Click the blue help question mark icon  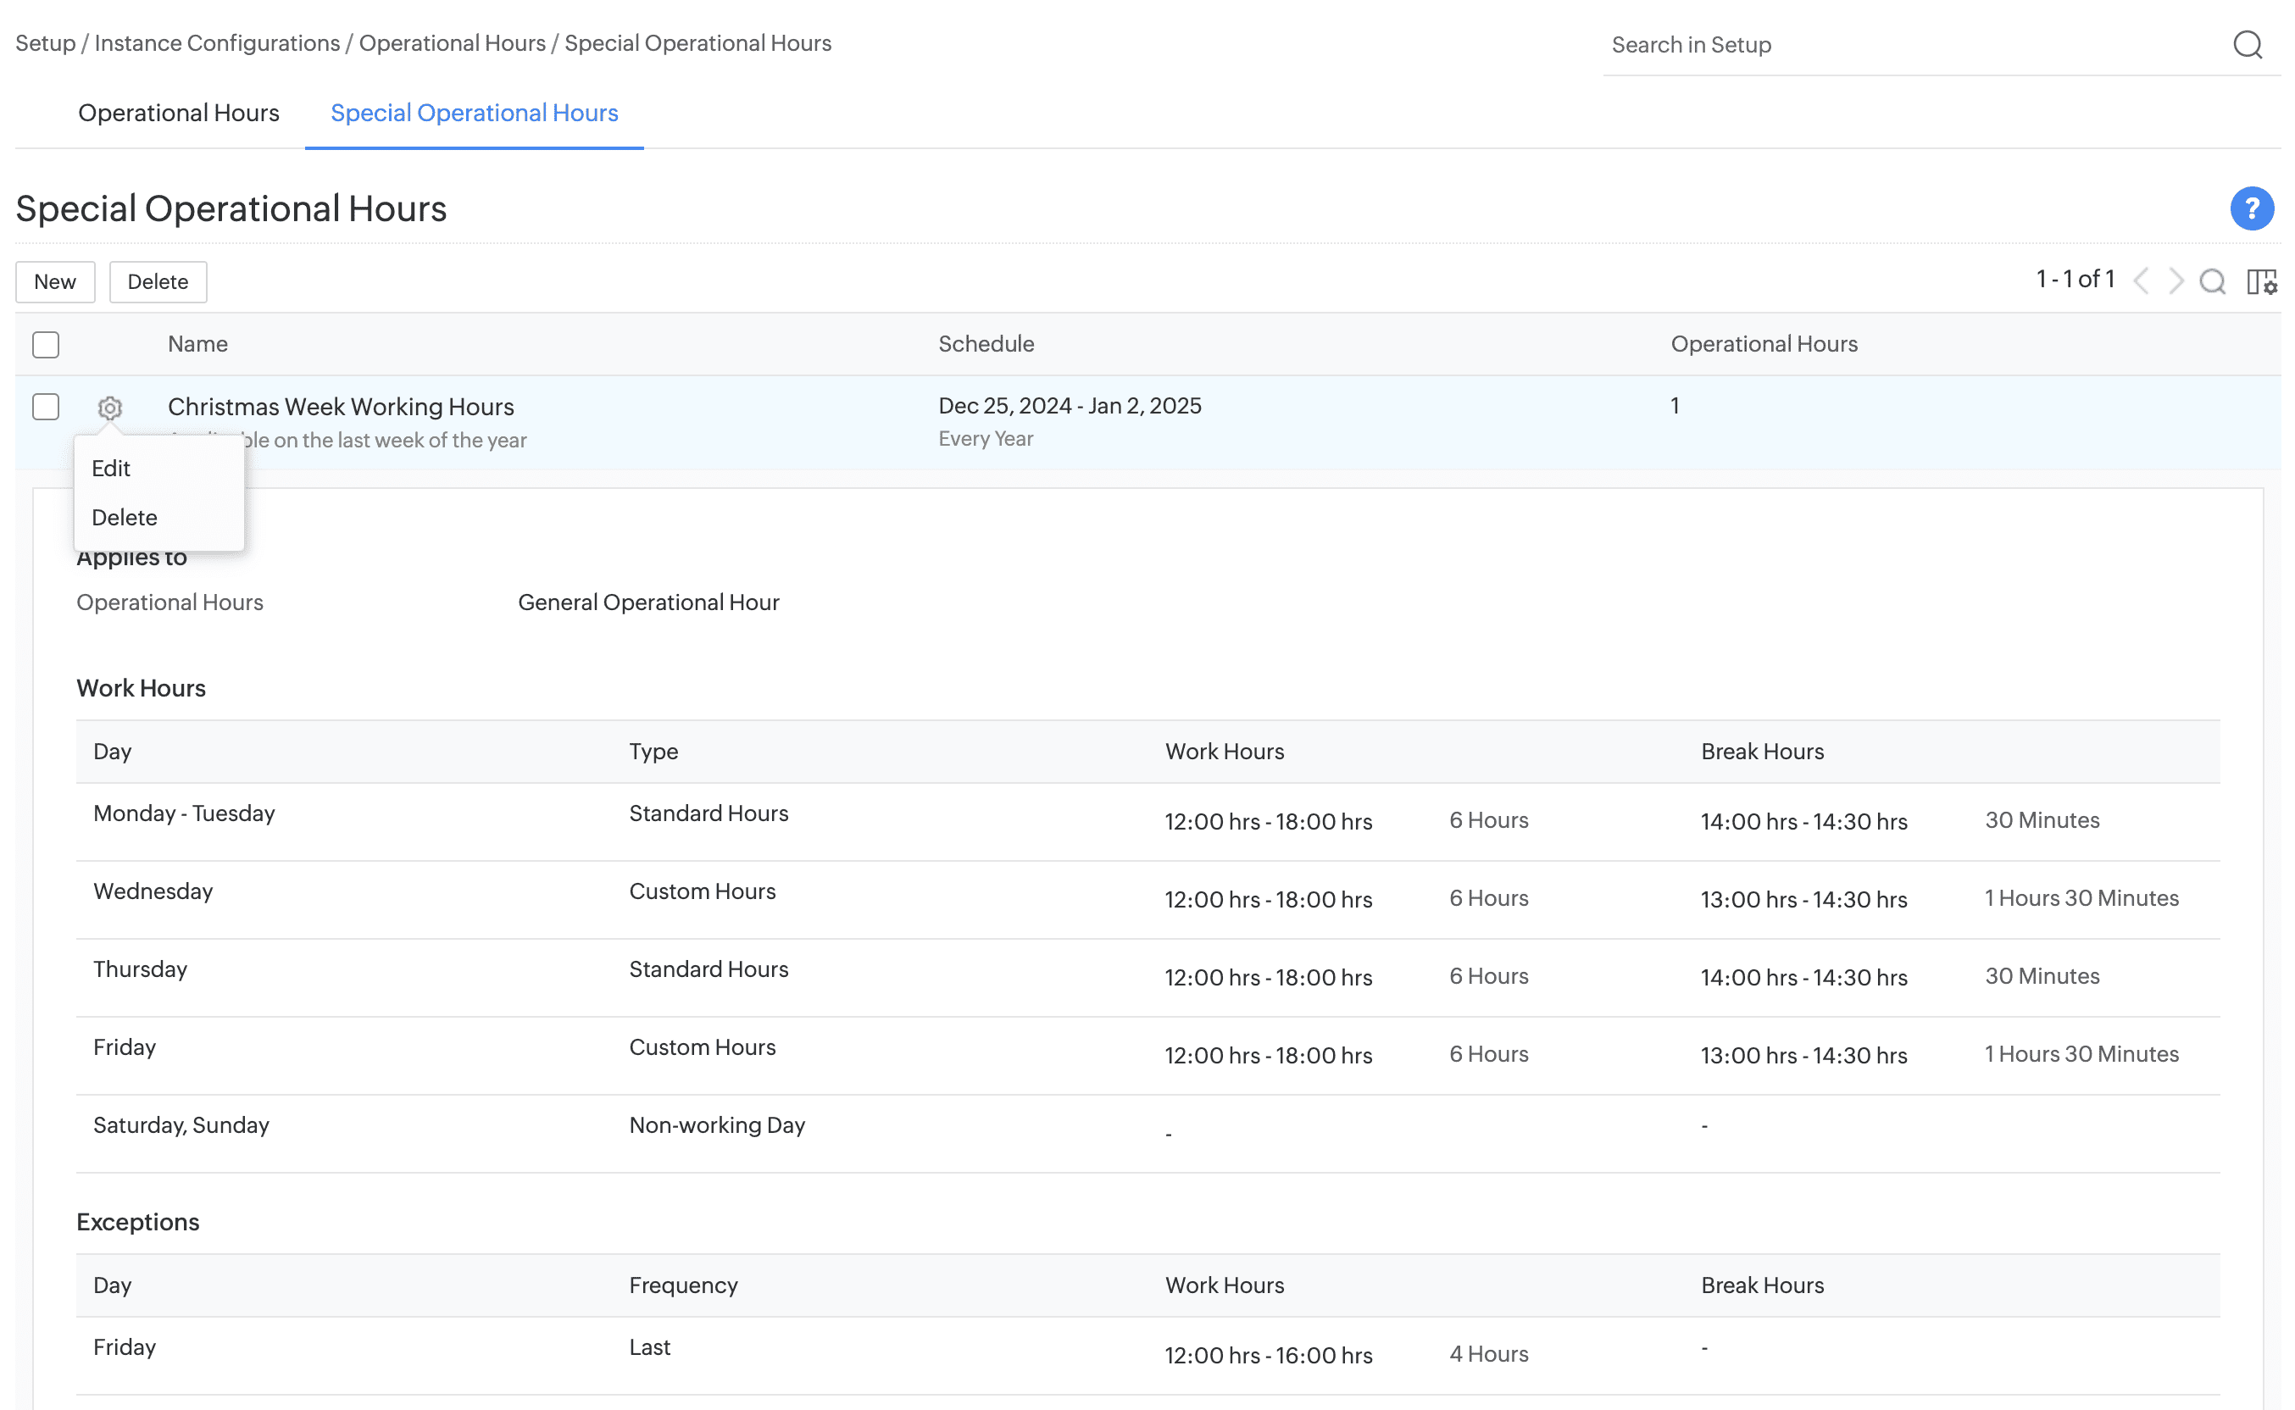[2250, 209]
